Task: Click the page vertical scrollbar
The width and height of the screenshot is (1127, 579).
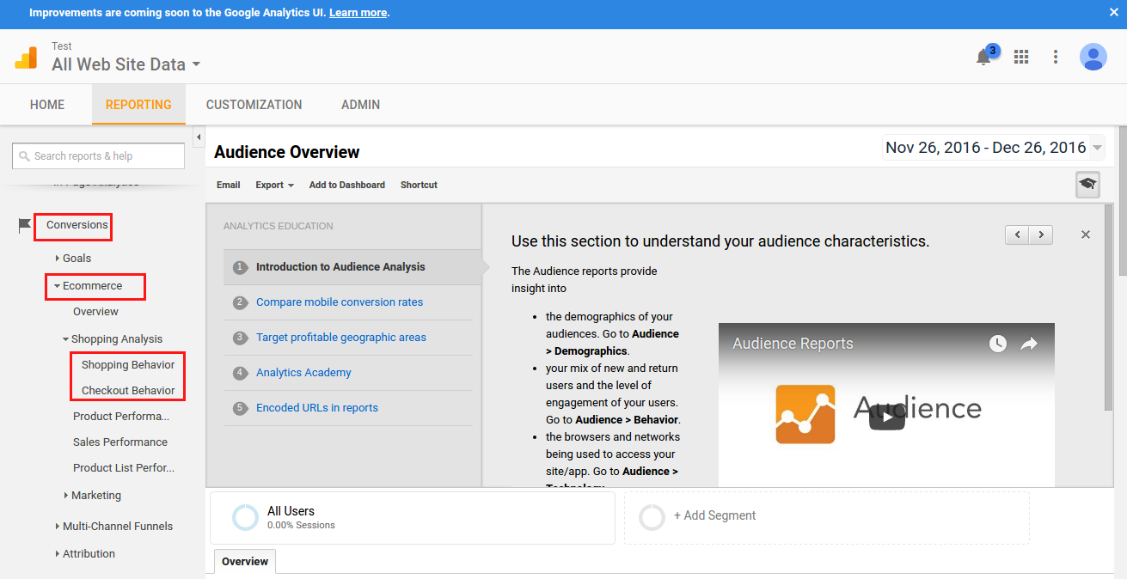Action: point(1122,201)
